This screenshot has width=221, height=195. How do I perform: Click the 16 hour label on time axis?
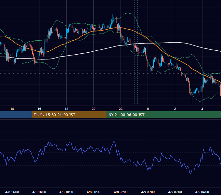tap(39, 109)
